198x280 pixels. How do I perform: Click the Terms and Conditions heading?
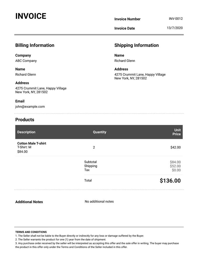(31, 232)
